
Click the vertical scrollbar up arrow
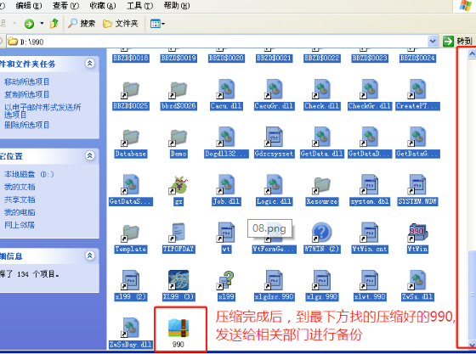[x=472, y=54]
